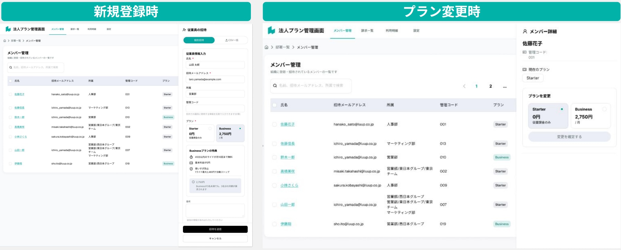Click the person icon beside メンバー詳細
621x250 pixels.
[x=525, y=31]
